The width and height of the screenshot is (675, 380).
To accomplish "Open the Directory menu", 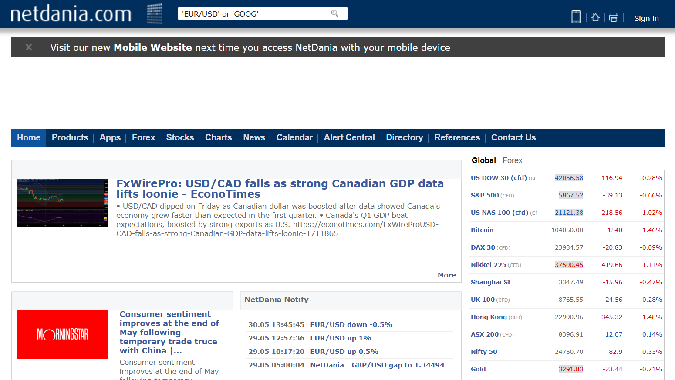I will pyautogui.click(x=405, y=137).
